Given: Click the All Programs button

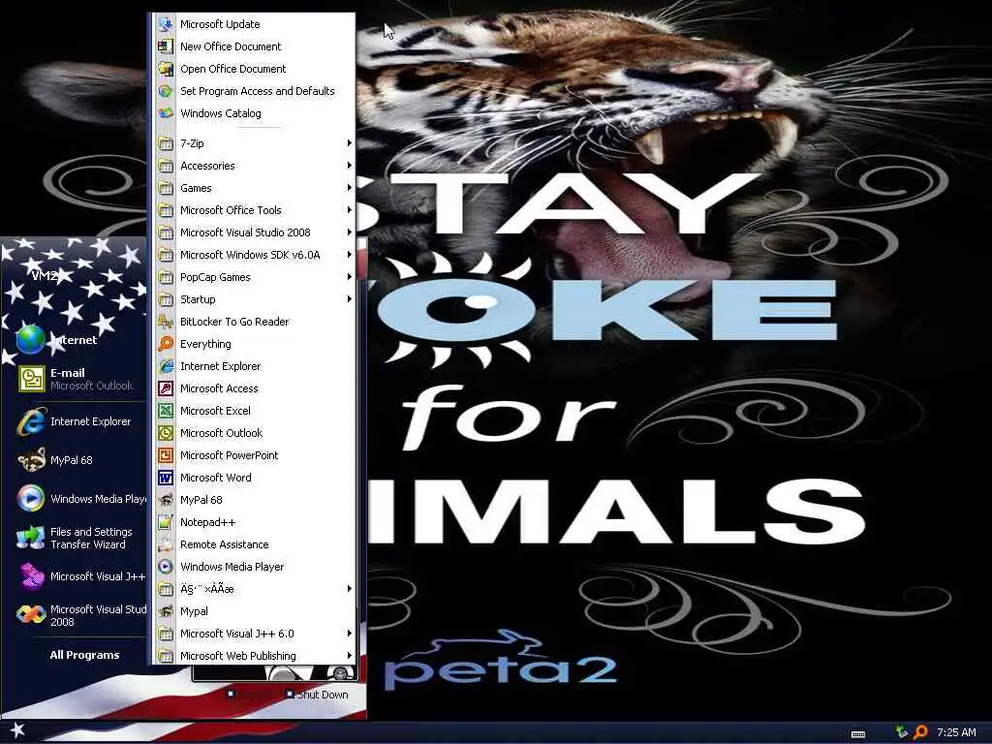Looking at the screenshot, I should pyautogui.click(x=84, y=655).
